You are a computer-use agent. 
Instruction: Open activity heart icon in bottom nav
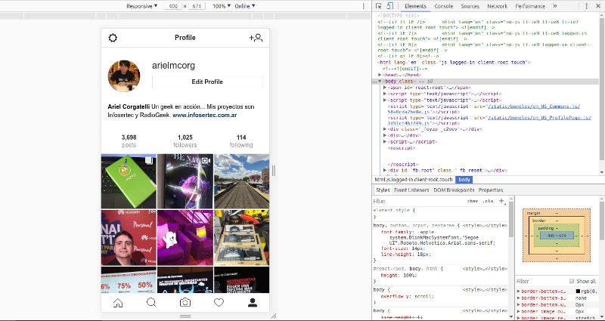click(219, 303)
